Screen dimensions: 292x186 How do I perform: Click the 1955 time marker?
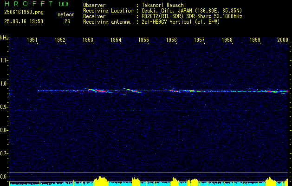point(144,40)
